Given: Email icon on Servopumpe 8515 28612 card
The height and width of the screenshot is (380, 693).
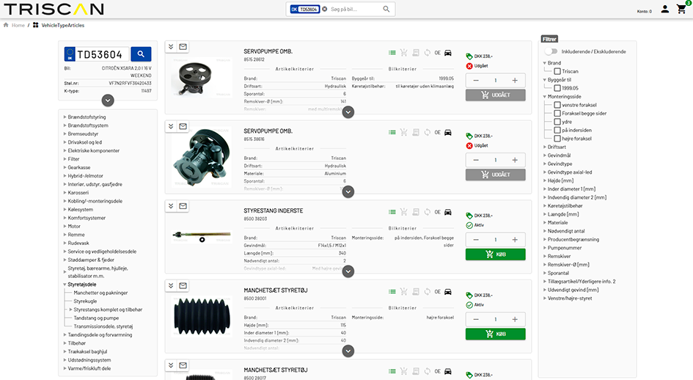Looking at the screenshot, I should [x=183, y=46].
